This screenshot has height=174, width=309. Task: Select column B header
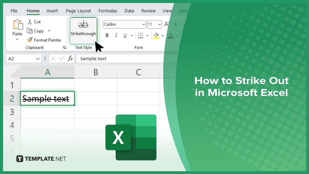(x=96, y=72)
